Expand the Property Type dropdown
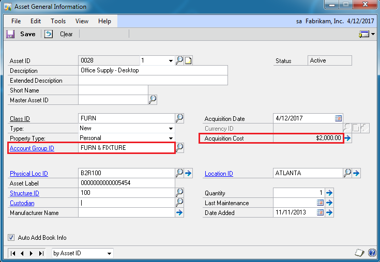 (171, 138)
